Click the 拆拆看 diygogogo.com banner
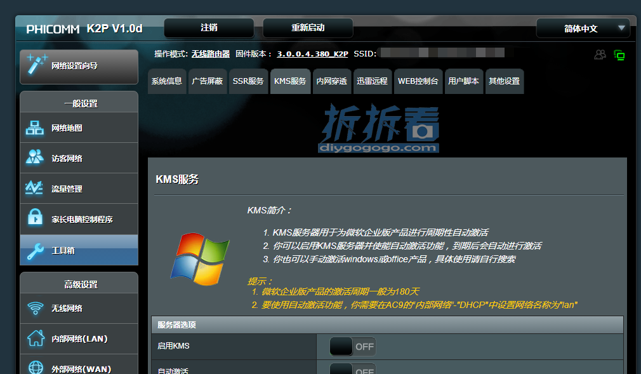641x374 pixels. click(379, 128)
